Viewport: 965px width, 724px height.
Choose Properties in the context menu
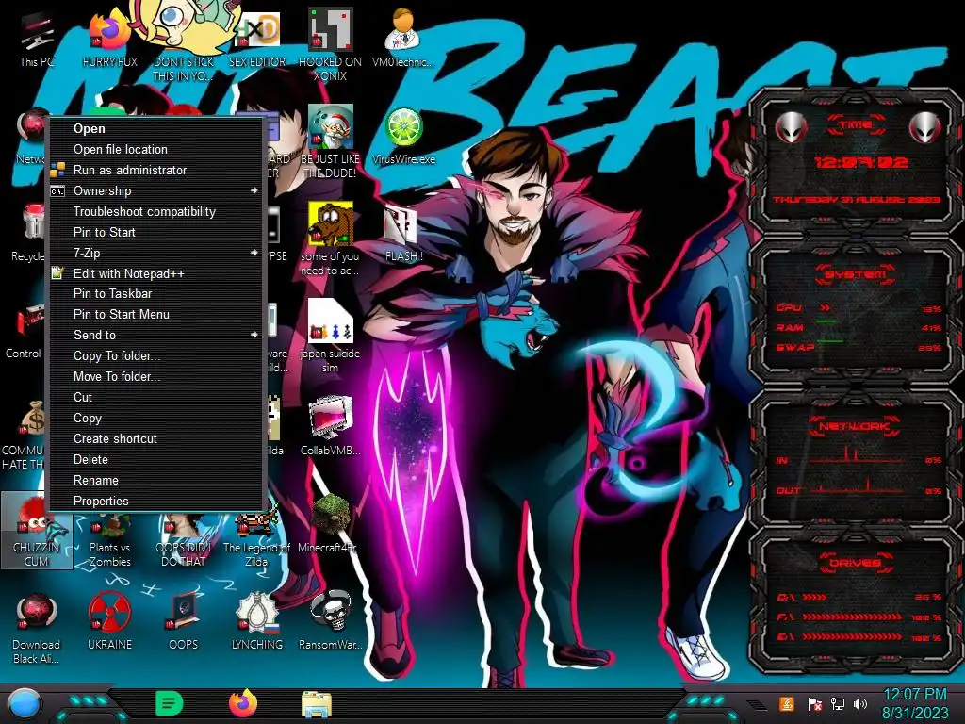coord(156,502)
